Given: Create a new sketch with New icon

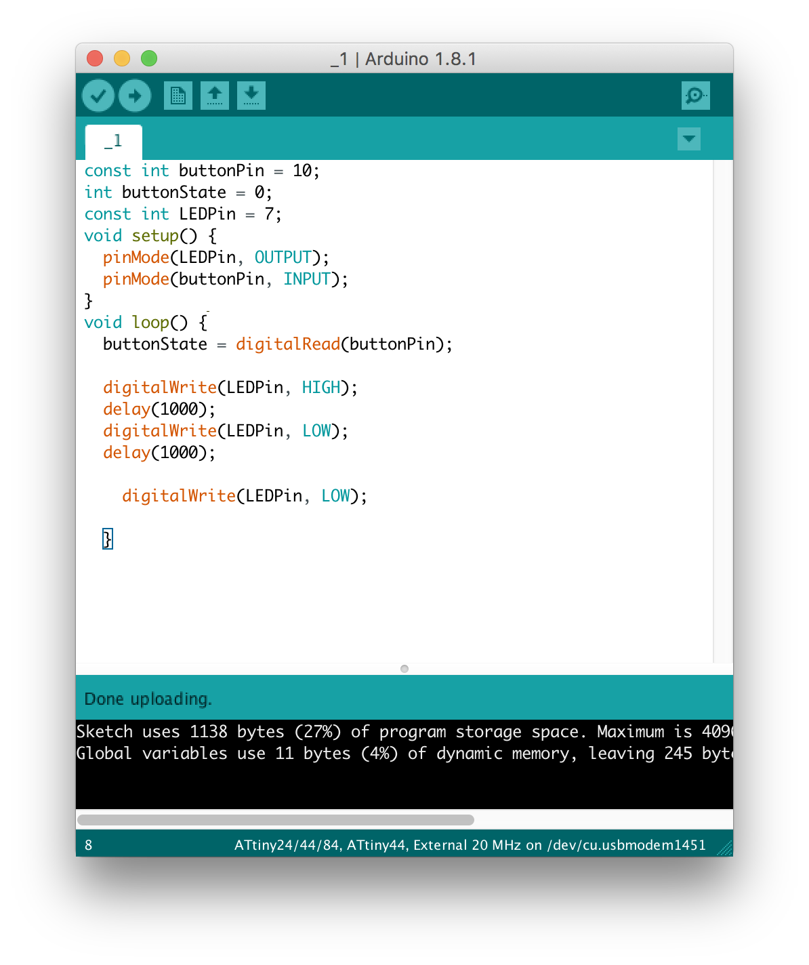Looking at the screenshot, I should point(178,96).
